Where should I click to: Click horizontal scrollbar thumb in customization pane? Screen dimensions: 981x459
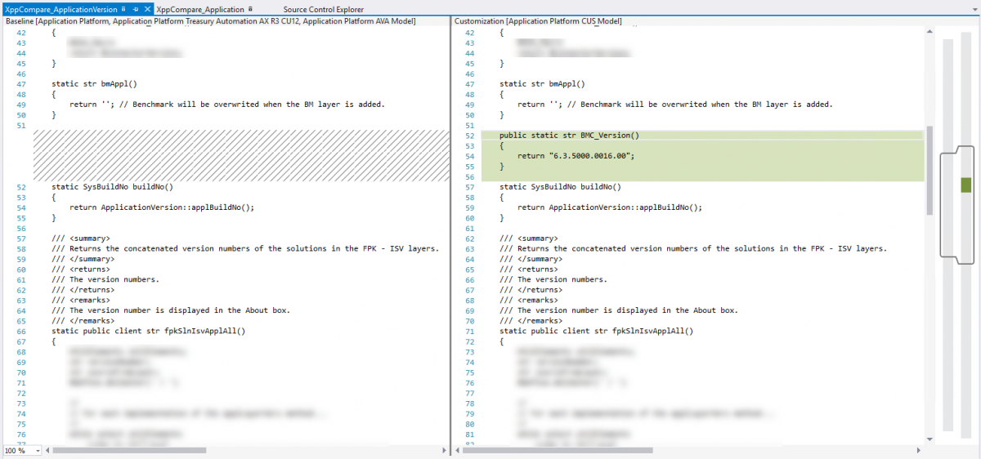tap(556, 450)
